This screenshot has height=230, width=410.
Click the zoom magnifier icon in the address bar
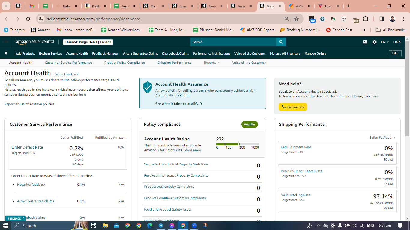(287, 19)
